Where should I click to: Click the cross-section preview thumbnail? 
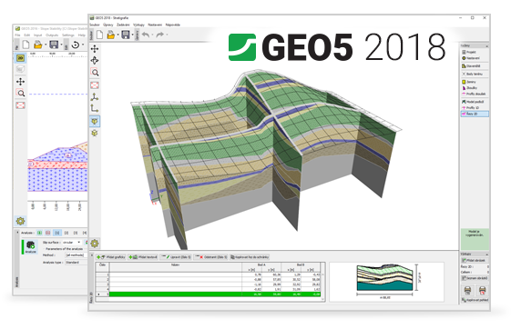tap(386, 282)
